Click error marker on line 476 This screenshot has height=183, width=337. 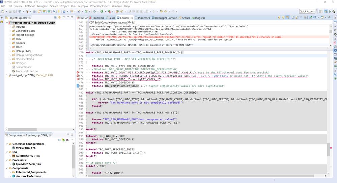[78, 73]
